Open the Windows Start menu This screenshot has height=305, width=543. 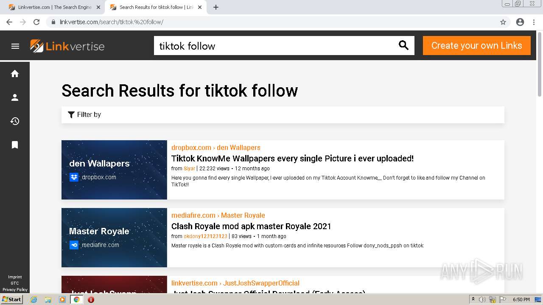[11, 299]
